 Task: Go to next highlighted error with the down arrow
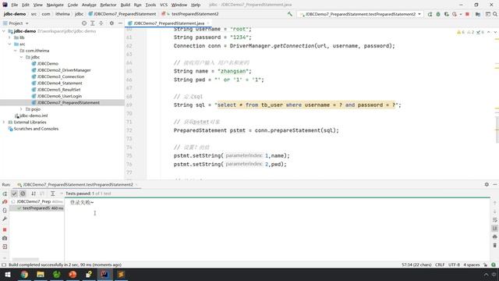(495, 32)
